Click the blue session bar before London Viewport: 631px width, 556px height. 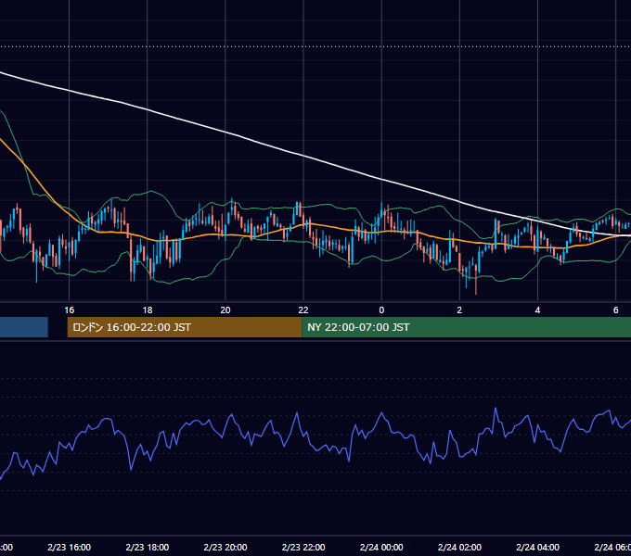24,327
